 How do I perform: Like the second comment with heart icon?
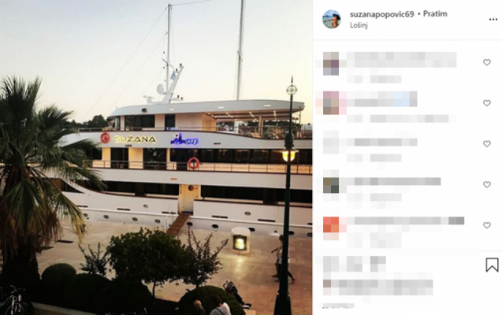click(x=487, y=103)
